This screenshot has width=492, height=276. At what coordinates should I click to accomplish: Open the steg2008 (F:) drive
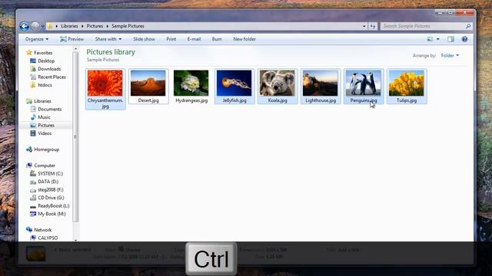click(51, 189)
